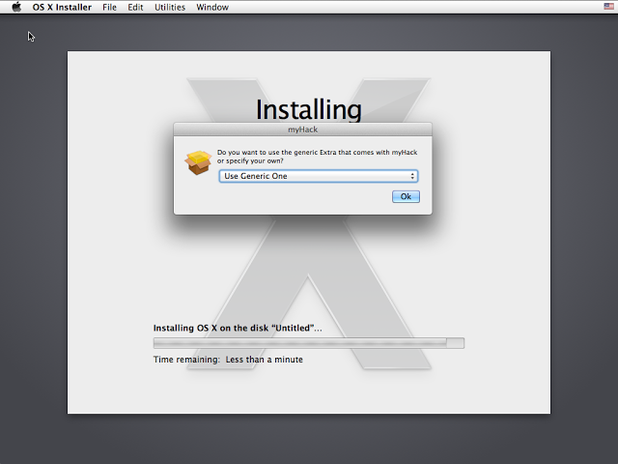Click the 'Installing OS X on the disk' status text

[x=238, y=328]
